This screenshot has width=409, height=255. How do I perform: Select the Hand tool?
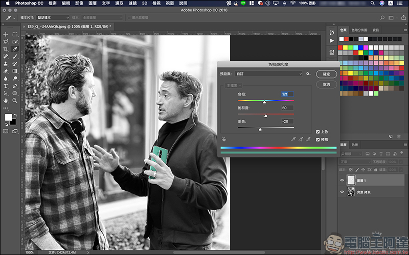click(x=6, y=100)
